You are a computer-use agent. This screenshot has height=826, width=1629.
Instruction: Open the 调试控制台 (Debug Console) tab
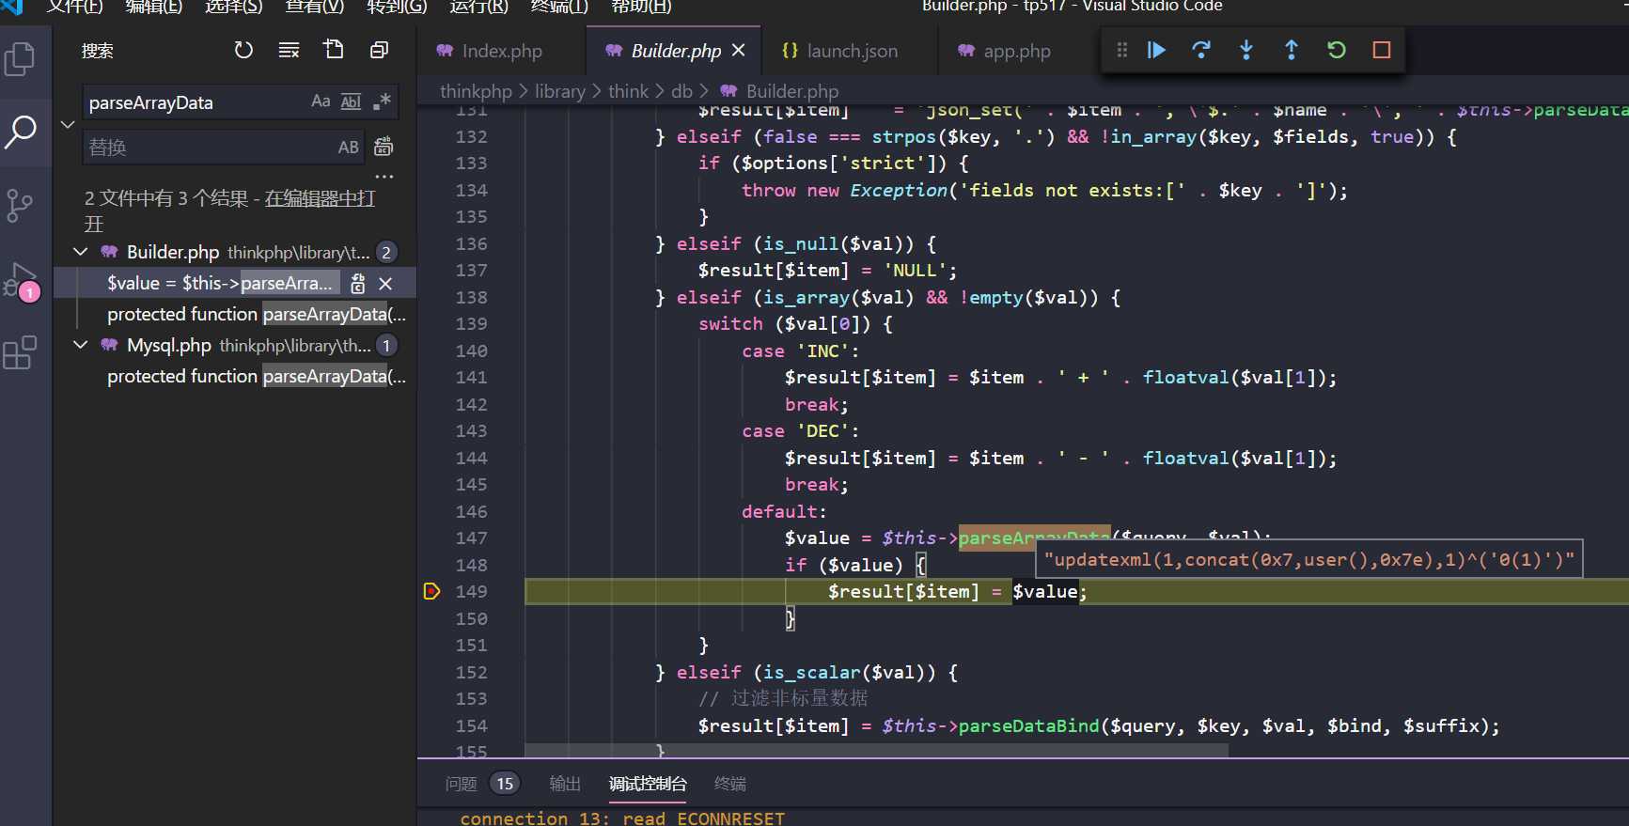click(648, 784)
